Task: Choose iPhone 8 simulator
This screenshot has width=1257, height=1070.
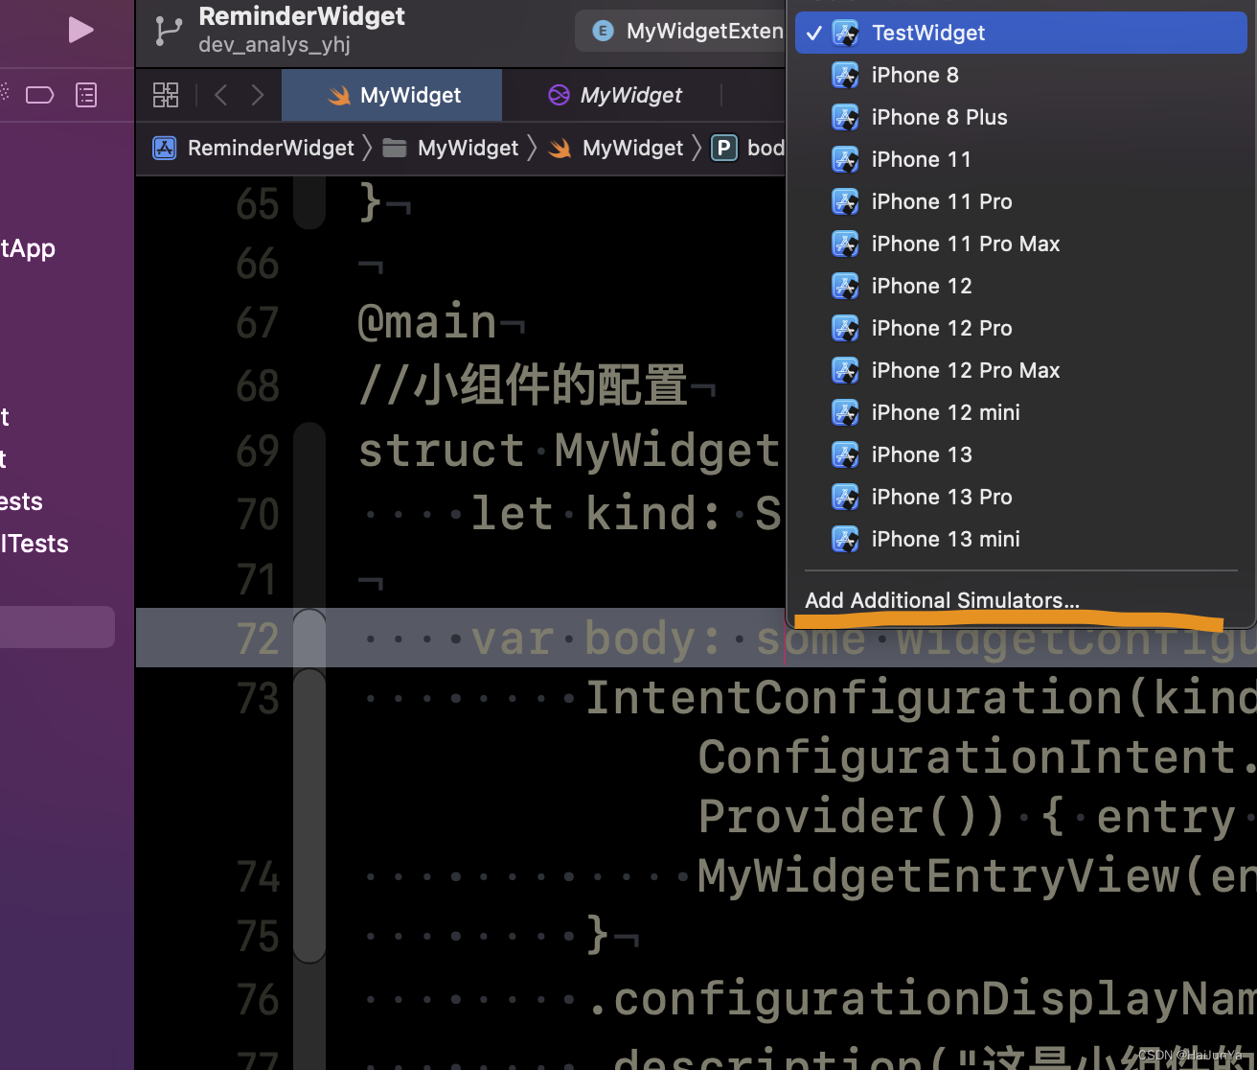Action: coord(1021,75)
